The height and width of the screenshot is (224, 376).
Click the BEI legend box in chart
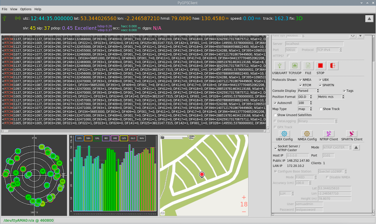(106, 138)
